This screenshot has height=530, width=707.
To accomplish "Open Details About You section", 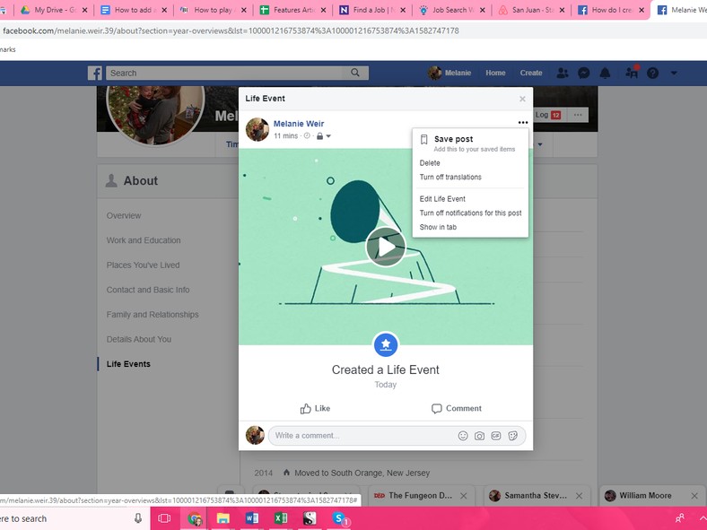I will point(139,339).
